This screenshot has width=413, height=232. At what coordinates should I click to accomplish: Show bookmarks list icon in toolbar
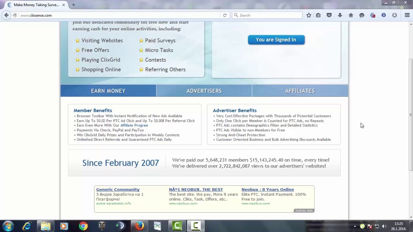(x=318, y=15)
